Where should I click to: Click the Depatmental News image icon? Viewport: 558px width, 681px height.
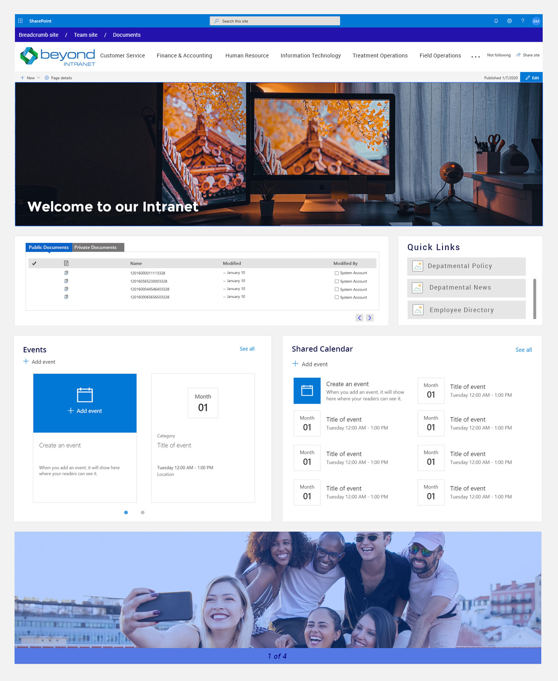pos(418,288)
